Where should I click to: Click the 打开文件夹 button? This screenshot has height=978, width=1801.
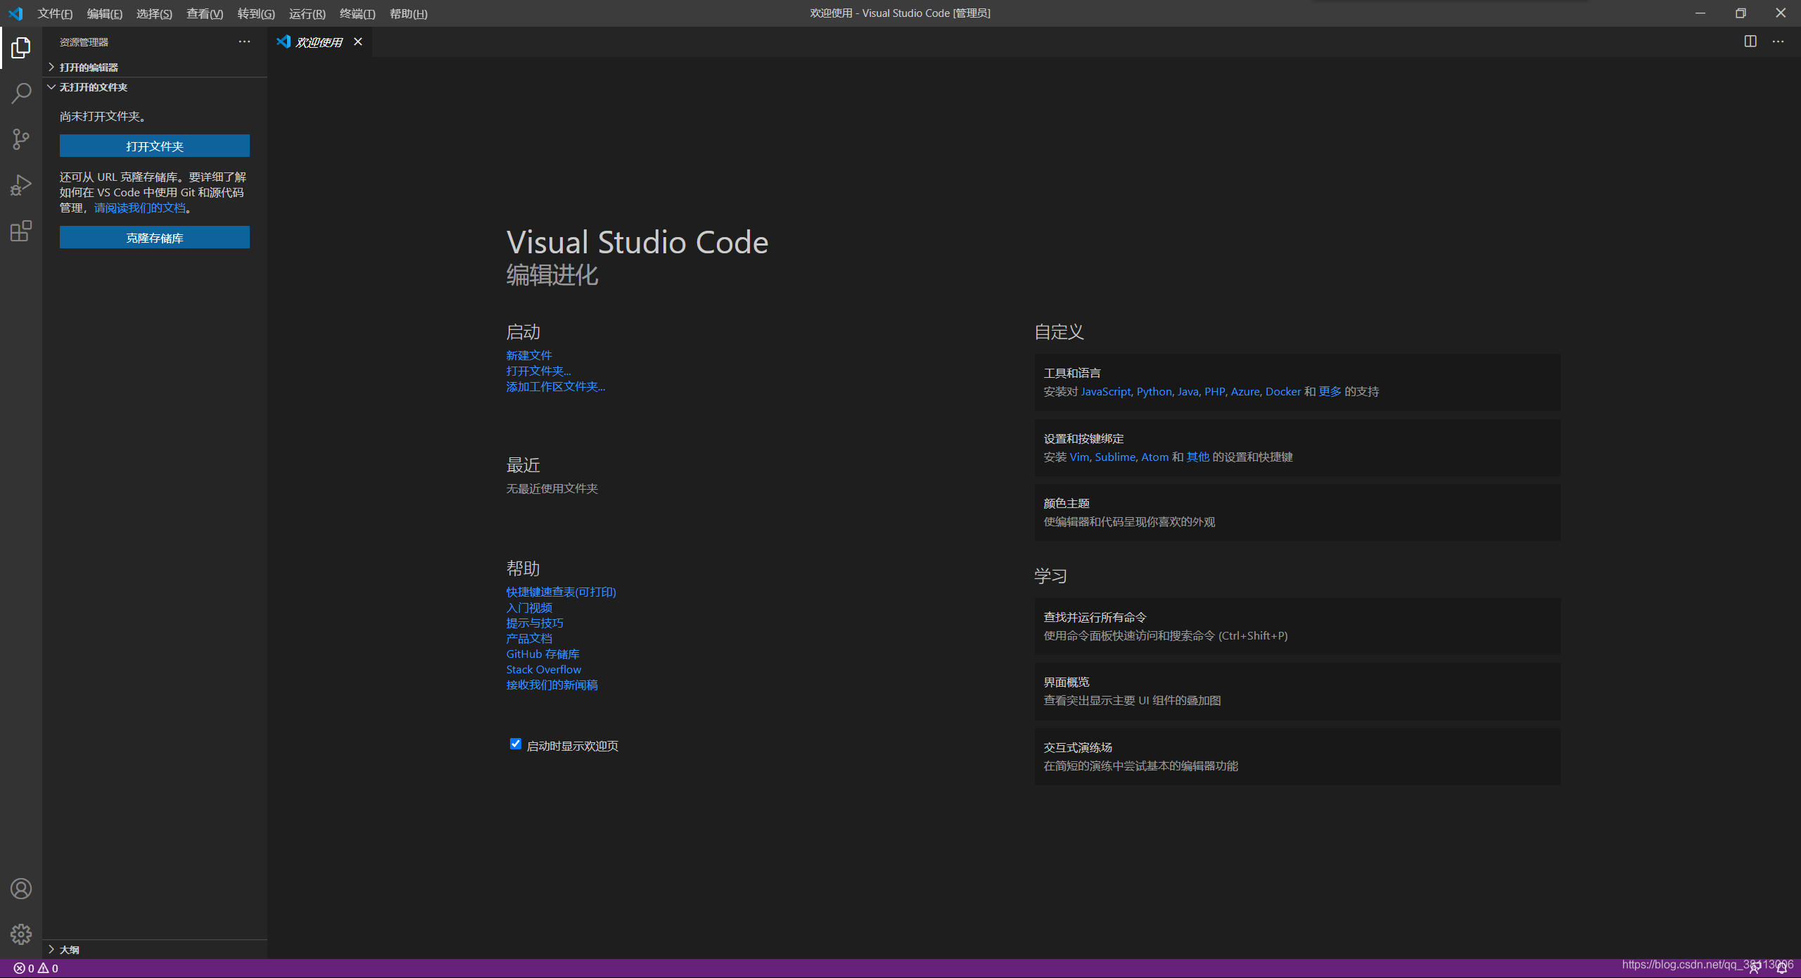click(x=155, y=146)
